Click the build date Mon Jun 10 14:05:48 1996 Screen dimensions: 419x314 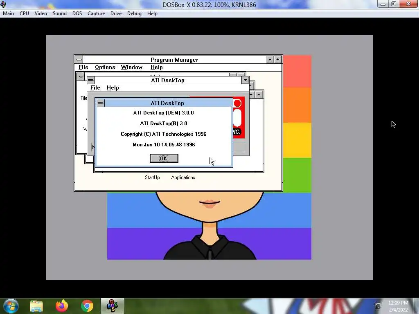pos(164,145)
